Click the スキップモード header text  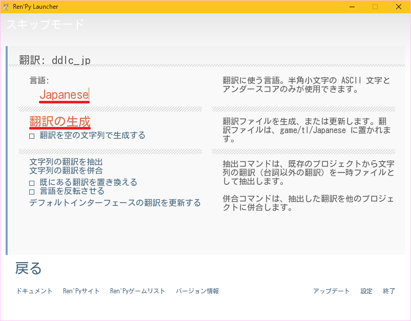[x=45, y=25]
